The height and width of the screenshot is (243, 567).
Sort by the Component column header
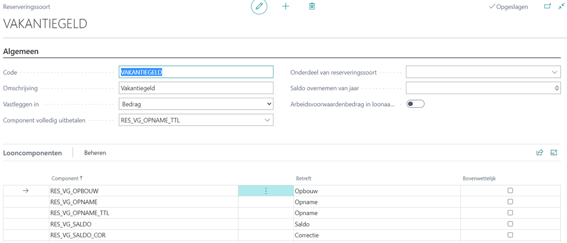click(66, 178)
